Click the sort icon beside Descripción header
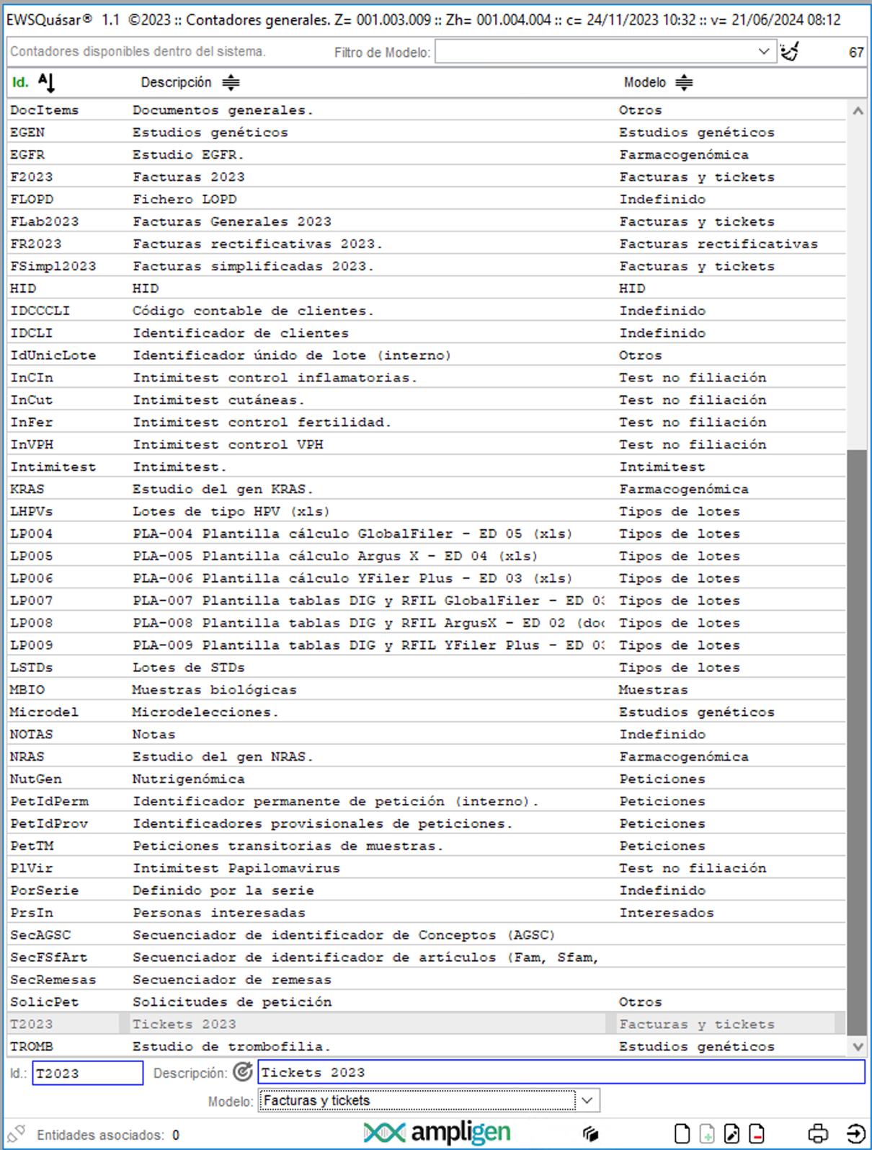Viewport: 872px width, 1150px height. coord(231,82)
